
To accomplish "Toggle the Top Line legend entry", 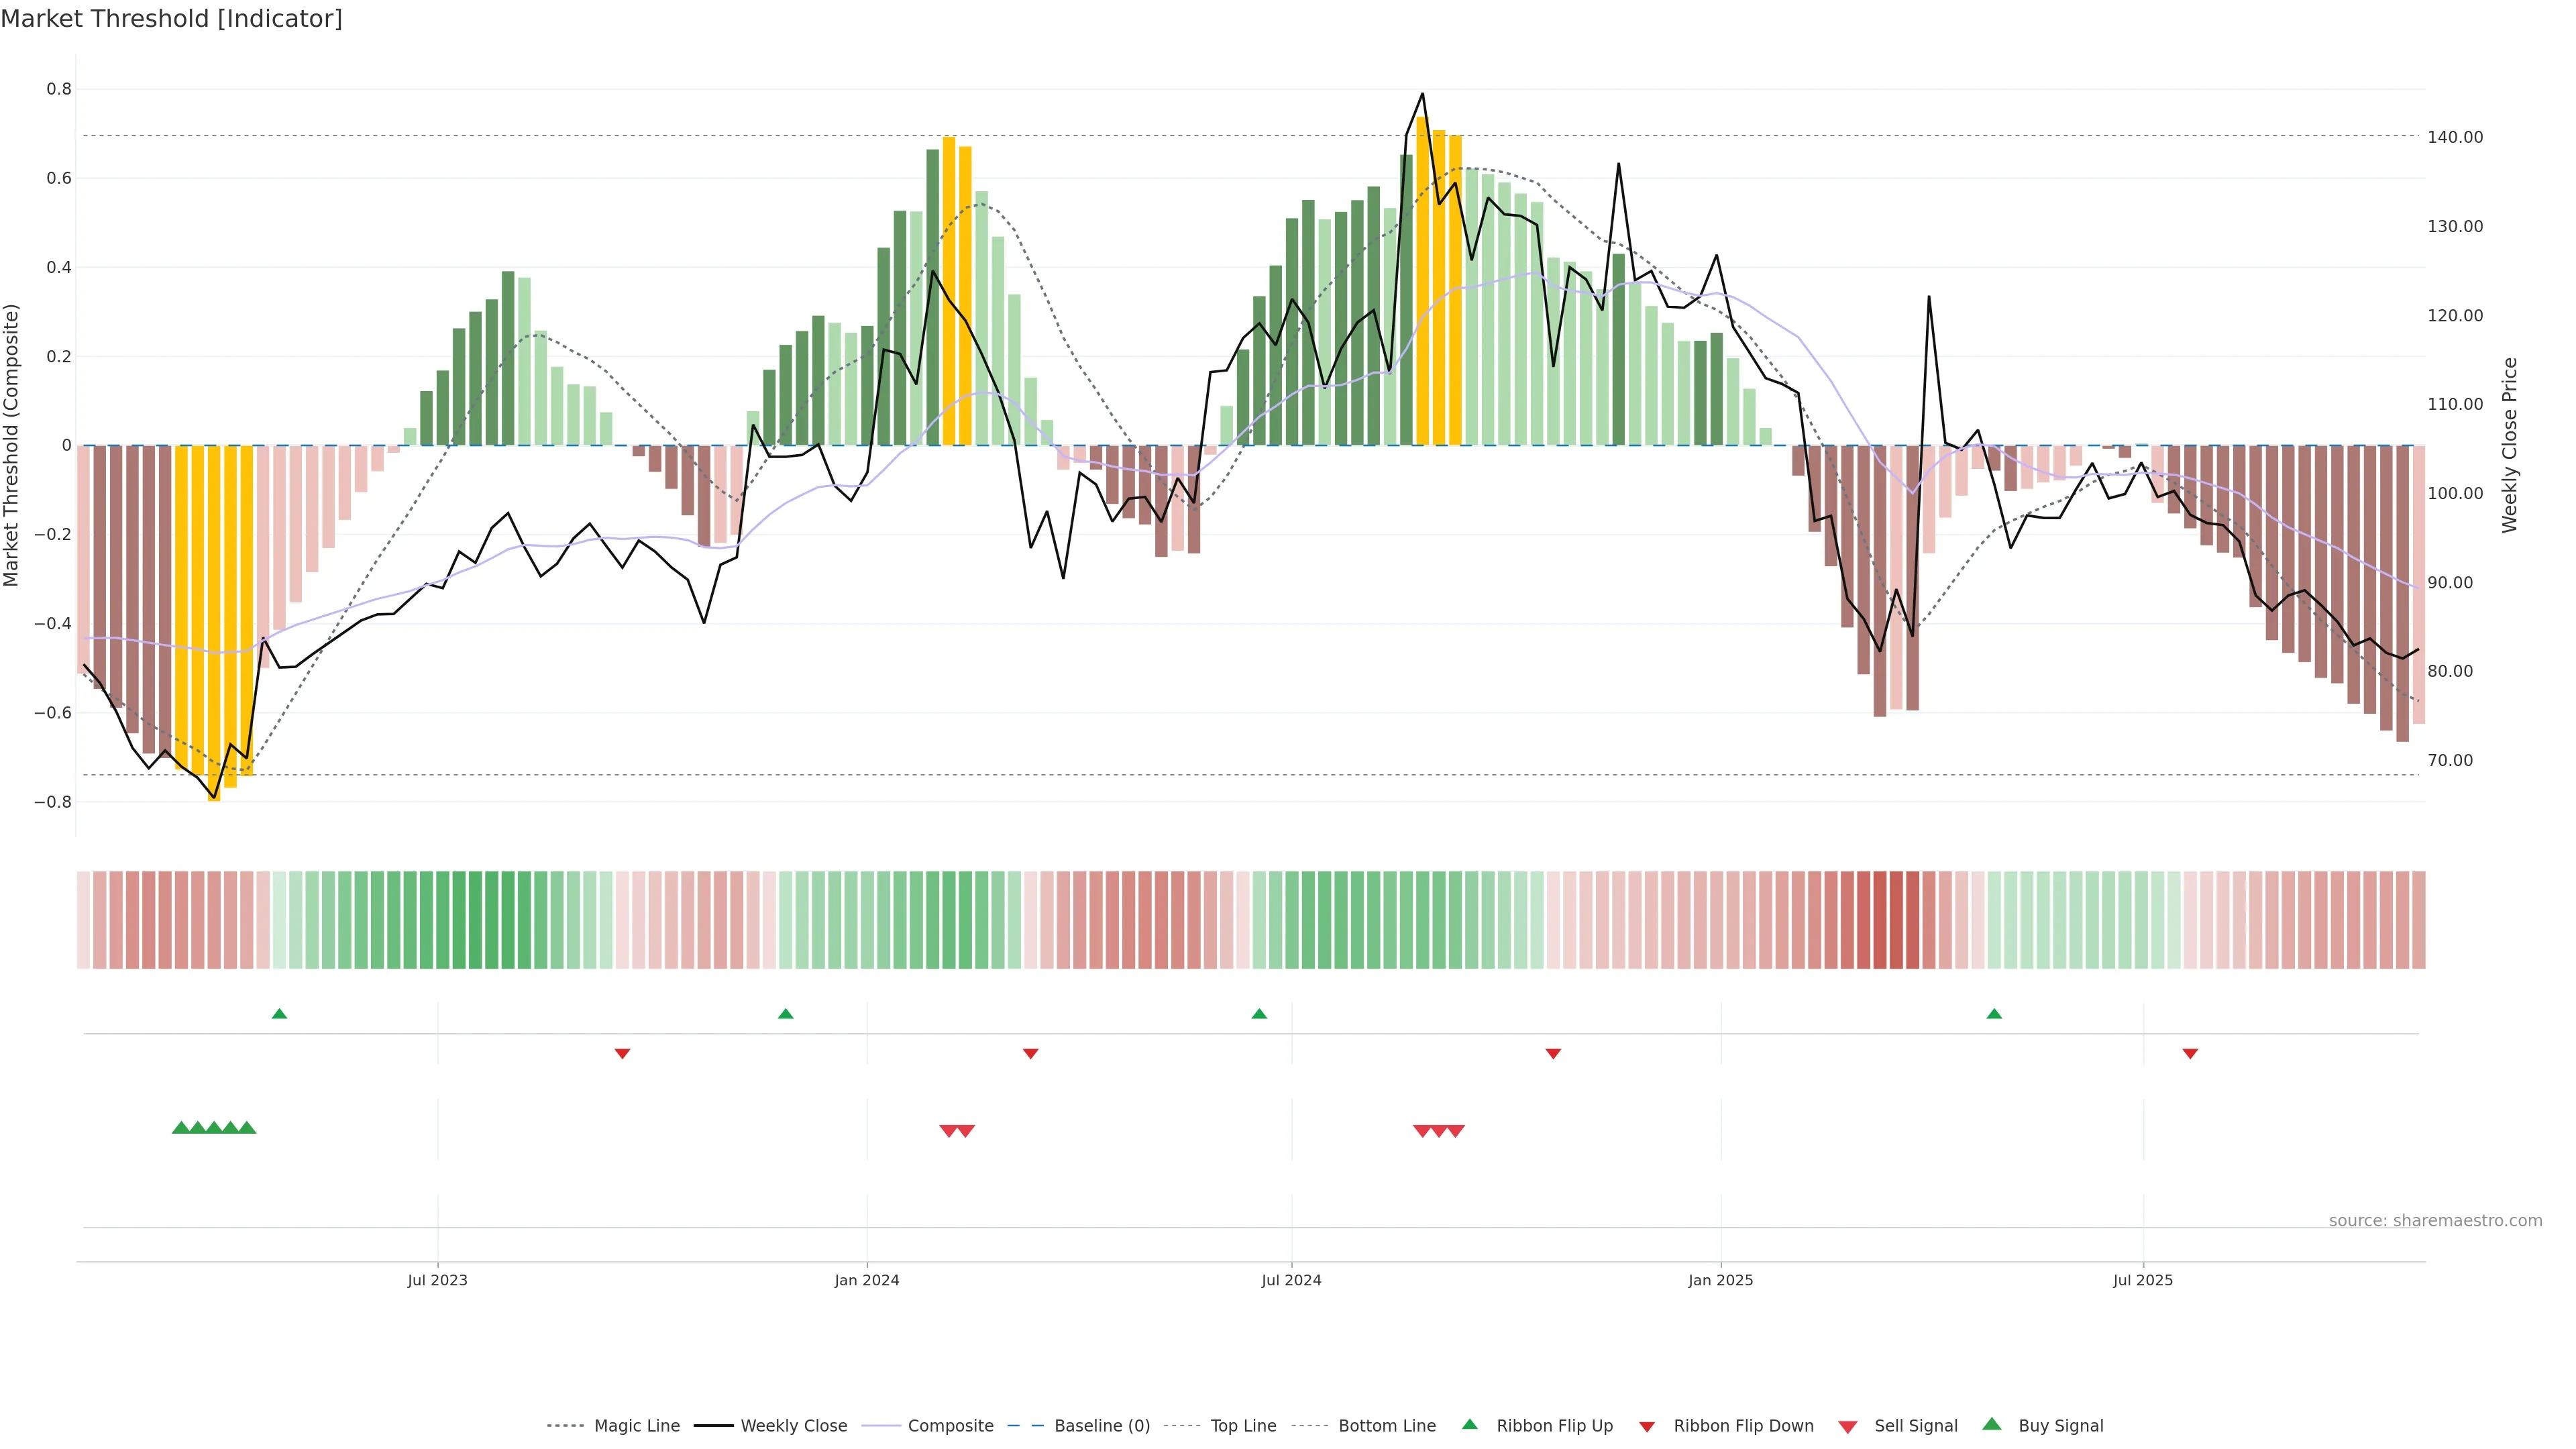I will tap(1243, 1426).
